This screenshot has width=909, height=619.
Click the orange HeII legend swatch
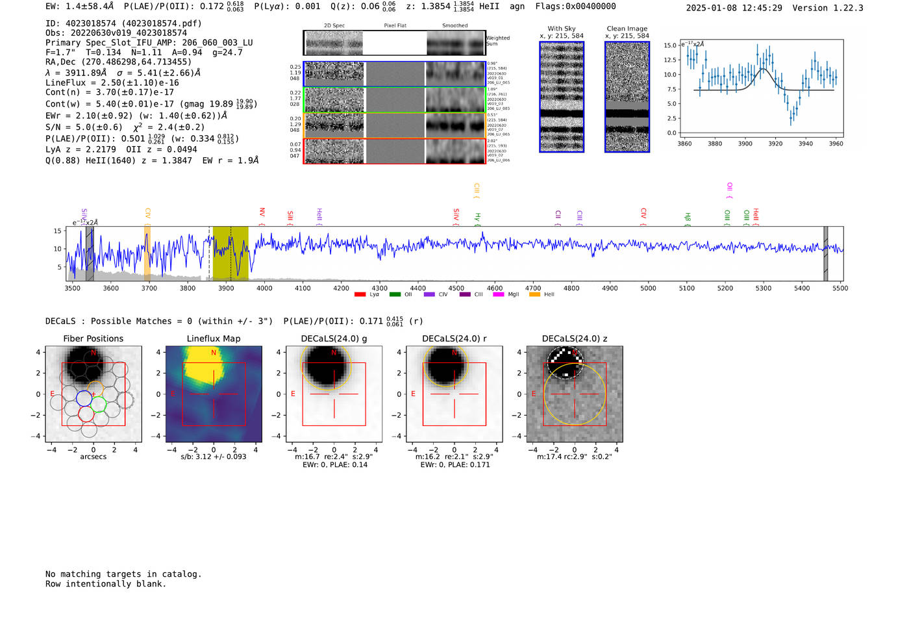coord(534,295)
